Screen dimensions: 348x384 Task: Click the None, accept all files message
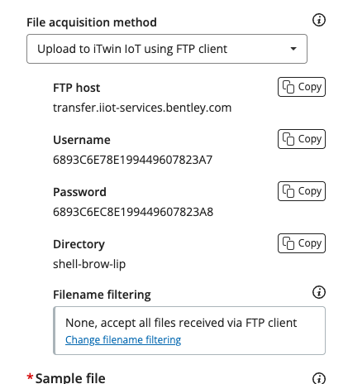pos(181,323)
